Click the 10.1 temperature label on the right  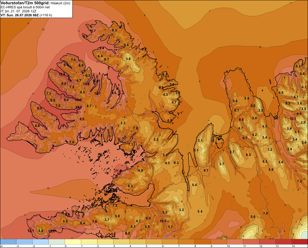293,119
